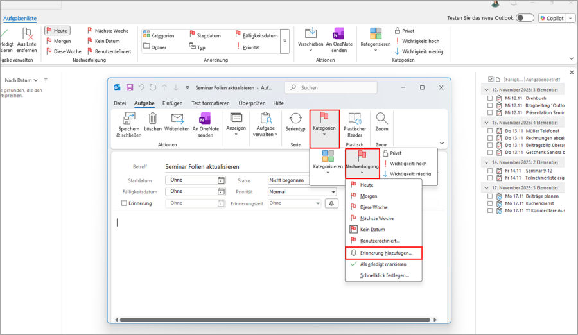Arrange by Fälligkeitsdatum in main ribbon
This screenshot has width=578, height=335.
256,35
